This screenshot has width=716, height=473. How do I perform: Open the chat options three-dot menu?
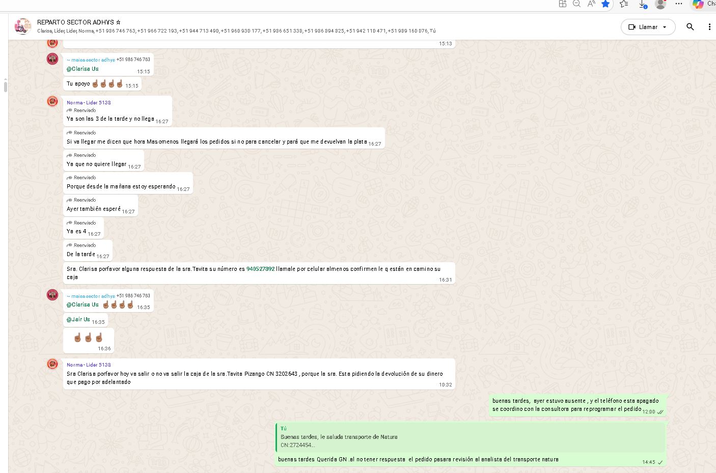pyautogui.click(x=709, y=27)
